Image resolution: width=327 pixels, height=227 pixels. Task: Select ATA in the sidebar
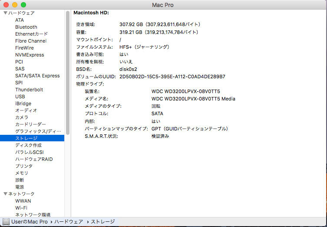coord(20,20)
